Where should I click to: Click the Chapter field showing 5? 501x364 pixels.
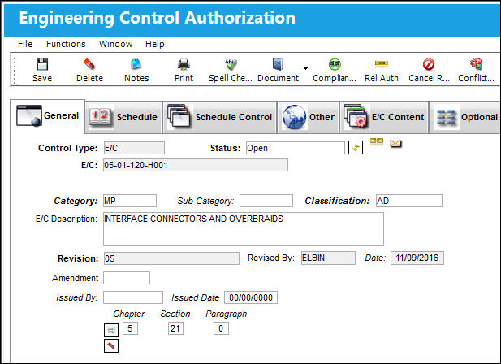point(130,328)
